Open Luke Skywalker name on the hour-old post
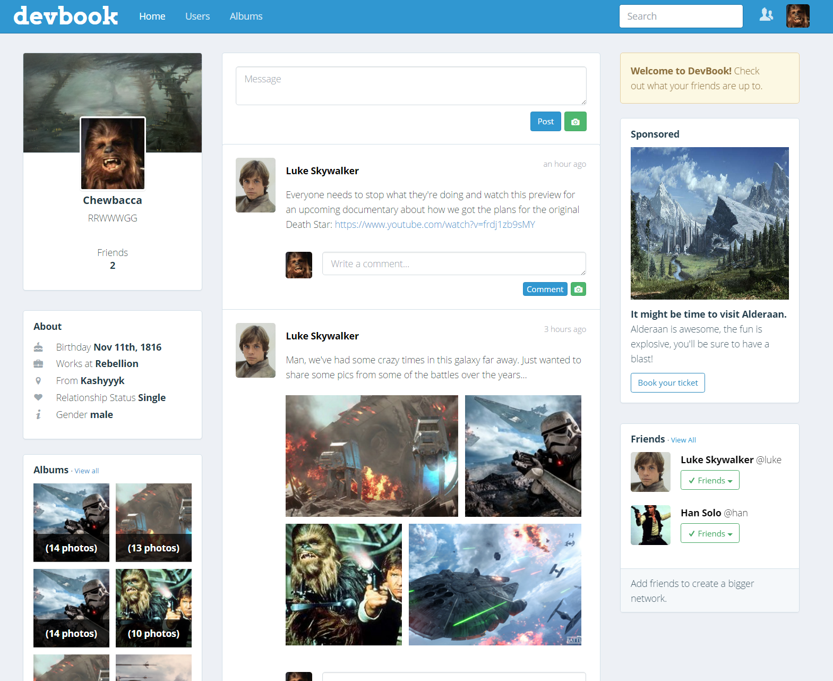Image resolution: width=833 pixels, height=681 pixels. [x=322, y=171]
